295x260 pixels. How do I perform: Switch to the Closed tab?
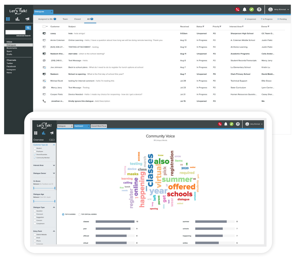coord(77,19)
